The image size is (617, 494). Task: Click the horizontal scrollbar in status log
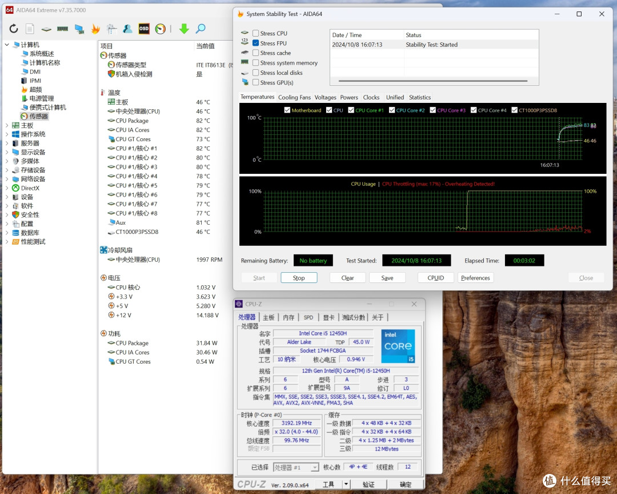(x=433, y=81)
